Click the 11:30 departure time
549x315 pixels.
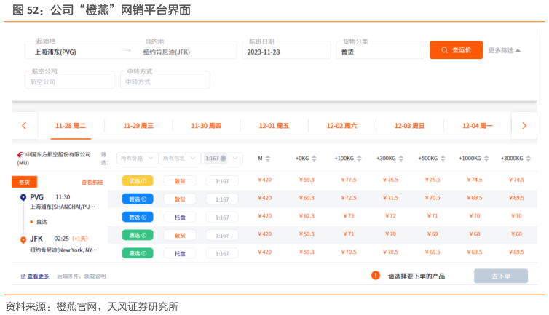tap(63, 197)
